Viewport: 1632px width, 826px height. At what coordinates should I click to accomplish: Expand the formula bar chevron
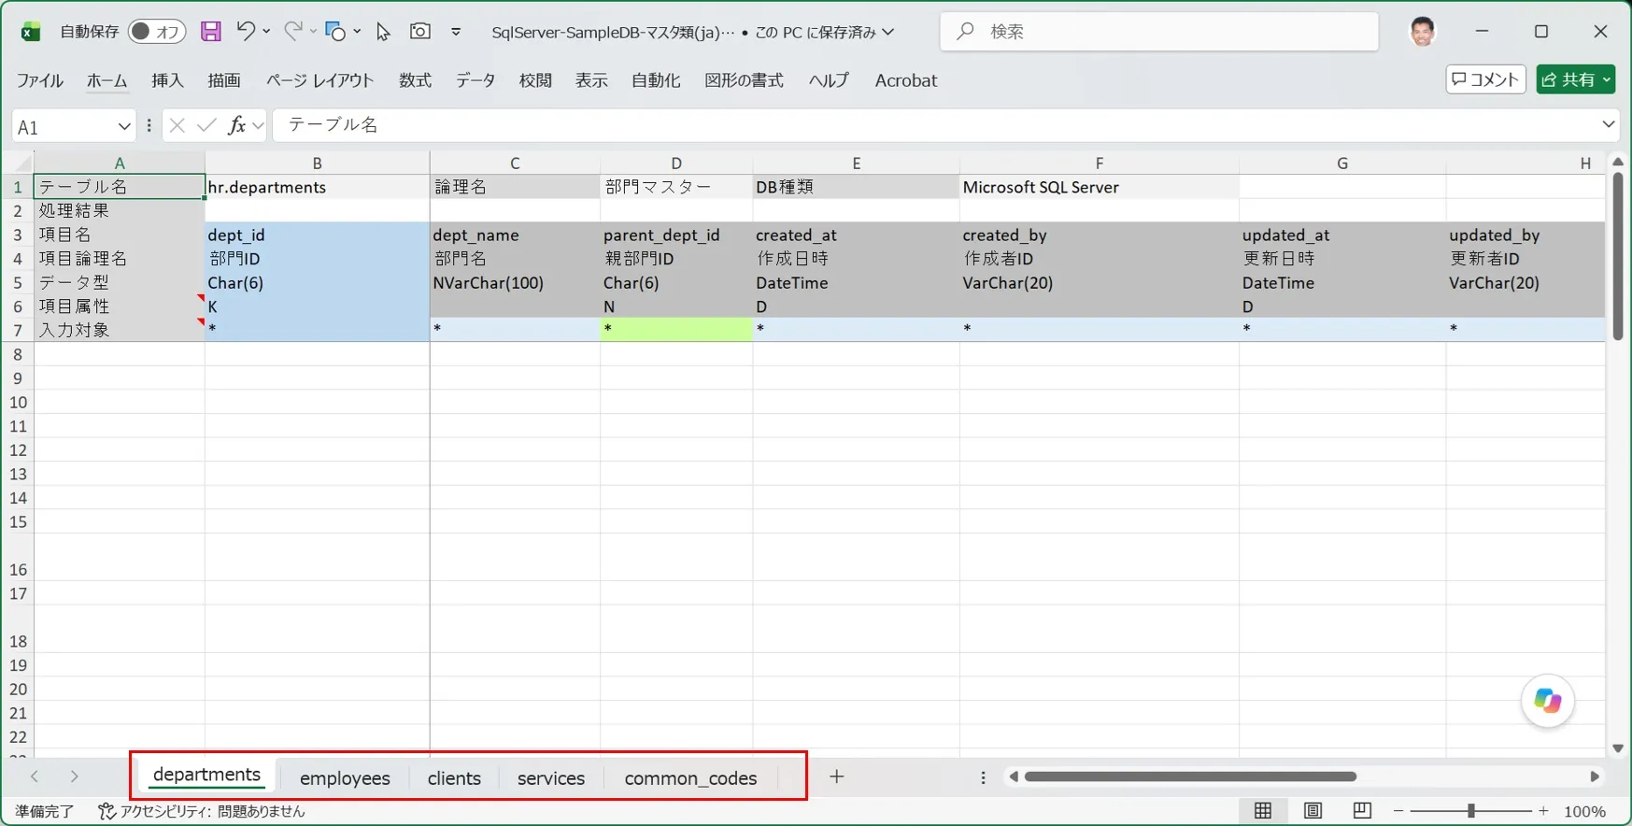(x=1608, y=124)
